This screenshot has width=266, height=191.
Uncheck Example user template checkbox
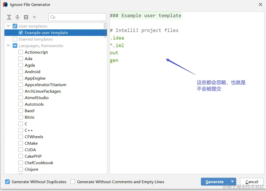[x=21, y=33]
